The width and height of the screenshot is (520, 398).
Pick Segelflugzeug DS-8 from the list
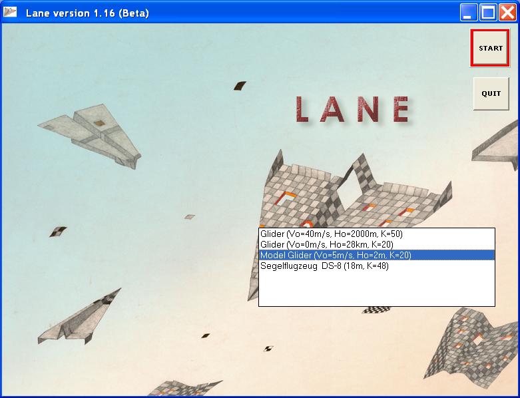click(324, 266)
